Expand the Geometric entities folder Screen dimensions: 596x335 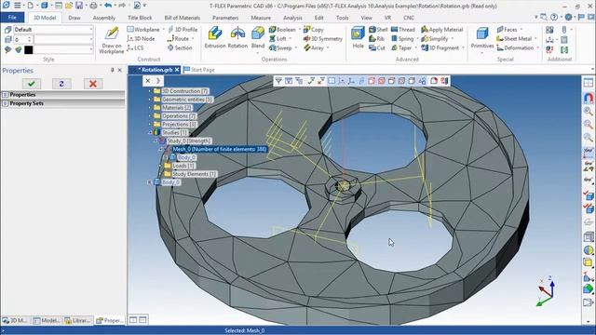(150, 100)
